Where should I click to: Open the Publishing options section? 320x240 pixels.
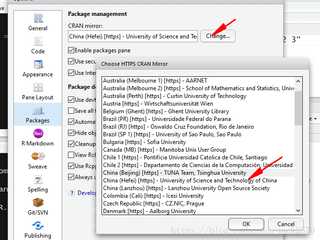point(38,229)
